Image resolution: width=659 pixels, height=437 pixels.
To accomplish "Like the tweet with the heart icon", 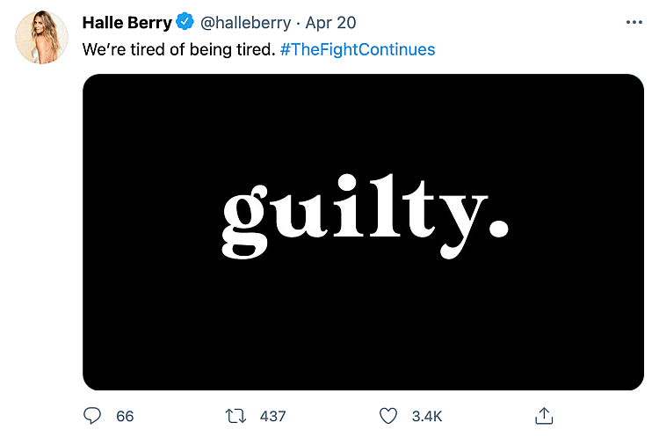I will point(389,415).
